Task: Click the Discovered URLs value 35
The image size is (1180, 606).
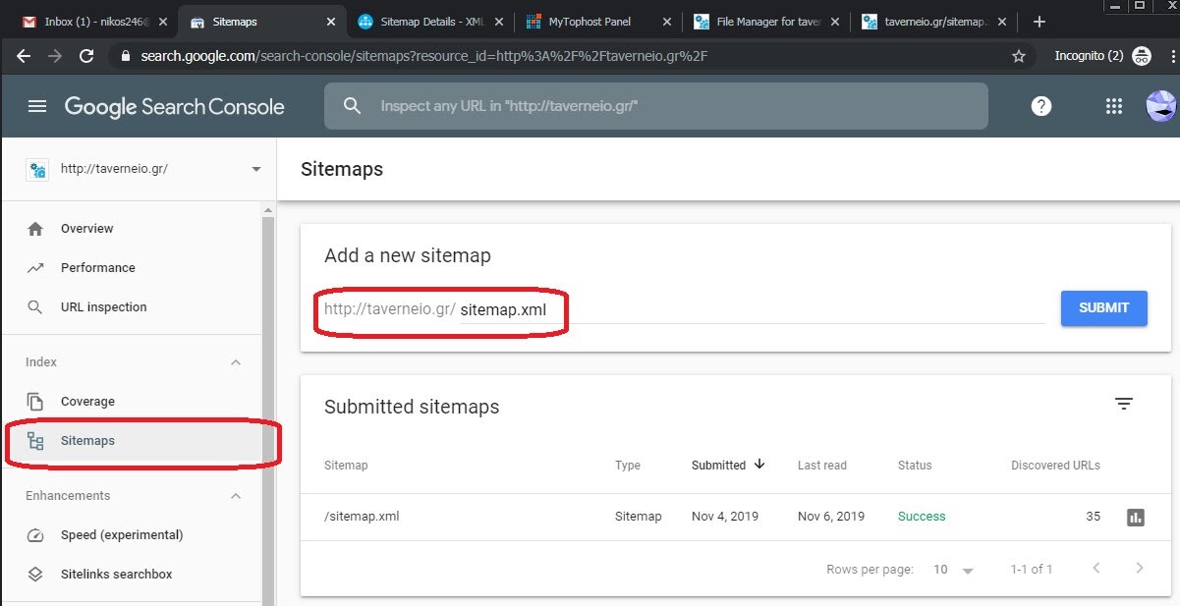Action: 1093,517
